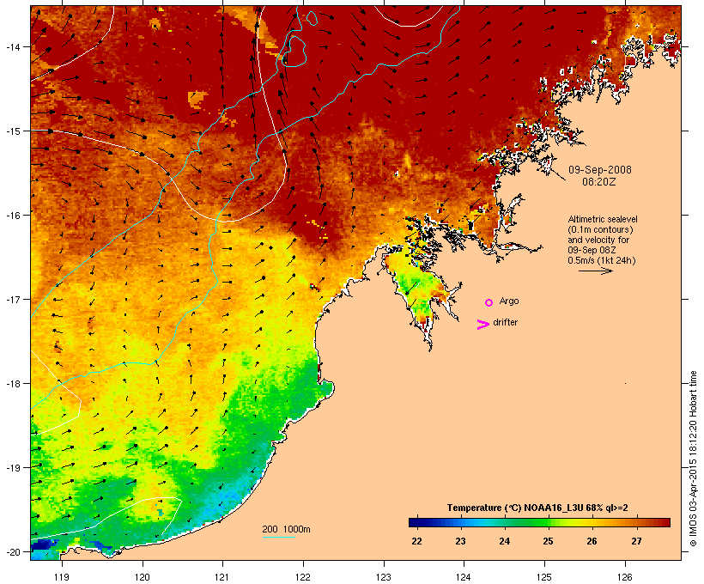Viewport: 704px width, 584px height.
Task: Click the 'drifter' legend label
Action: (x=505, y=322)
